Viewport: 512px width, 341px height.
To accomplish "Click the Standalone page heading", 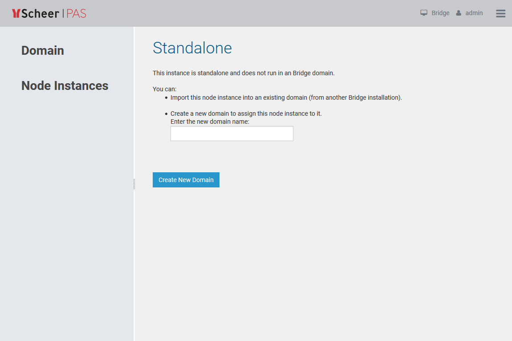I will (192, 48).
